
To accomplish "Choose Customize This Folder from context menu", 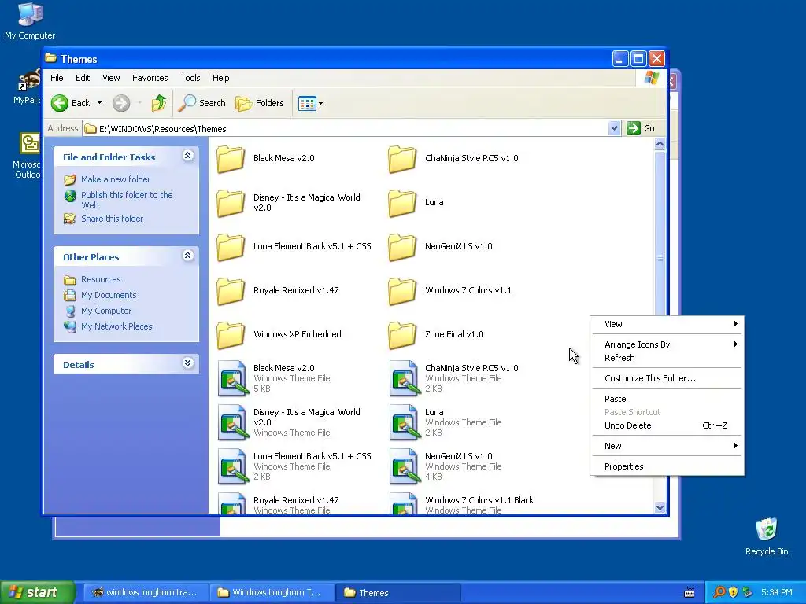I will 667,378.
